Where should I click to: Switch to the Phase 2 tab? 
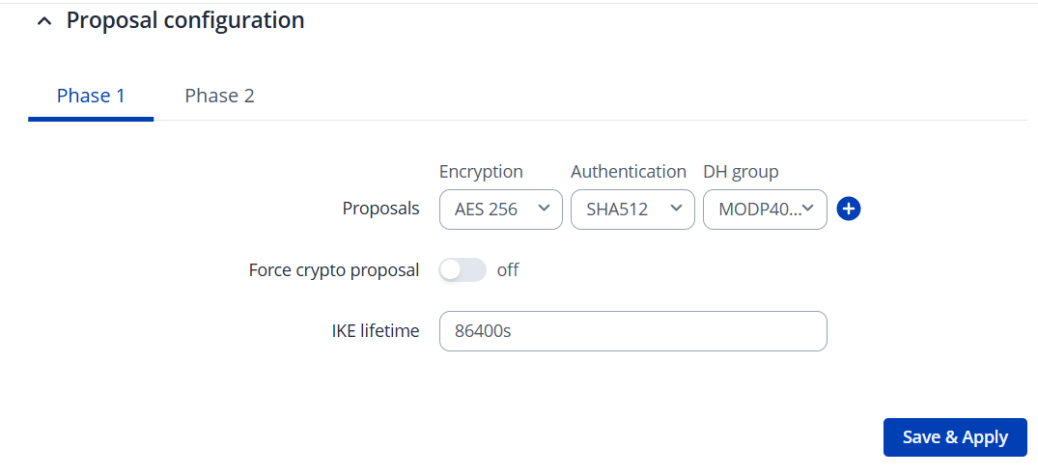219,96
